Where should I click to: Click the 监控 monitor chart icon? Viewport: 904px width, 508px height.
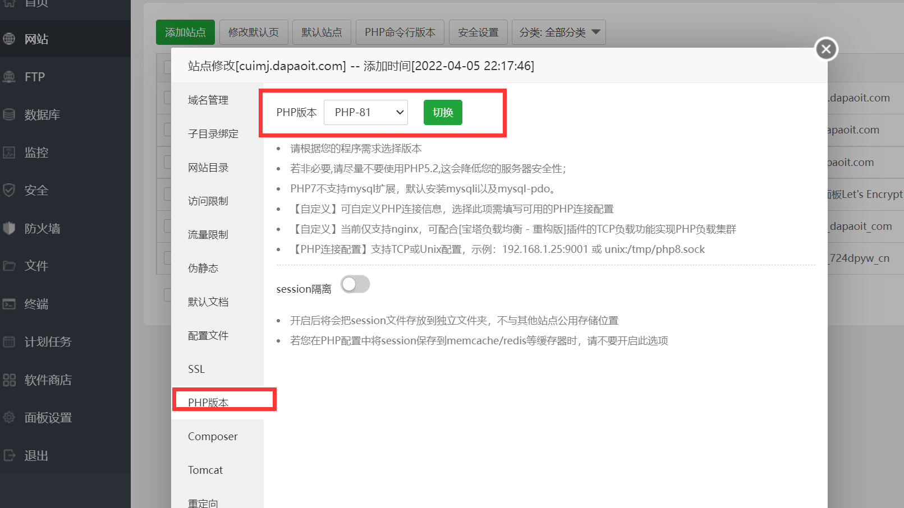click(9, 153)
